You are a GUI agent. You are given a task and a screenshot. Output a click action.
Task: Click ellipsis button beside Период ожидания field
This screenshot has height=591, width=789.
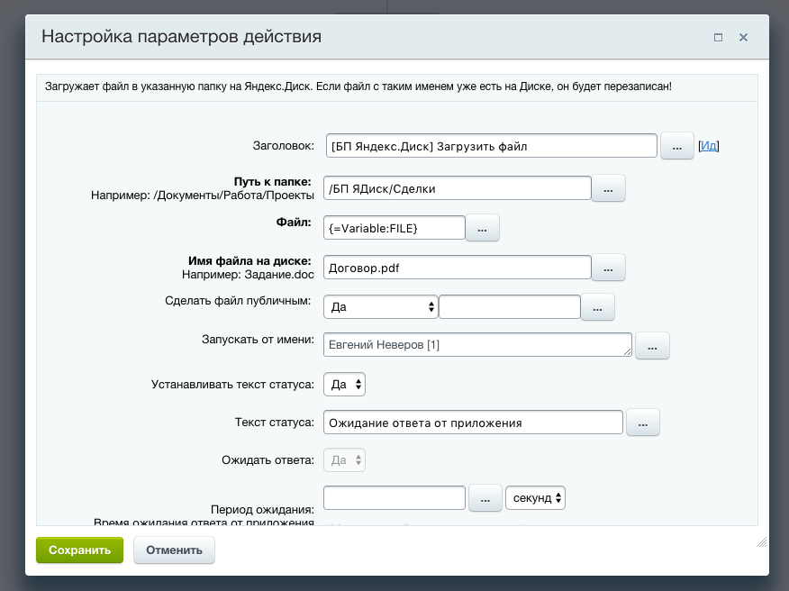pos(485,498)
